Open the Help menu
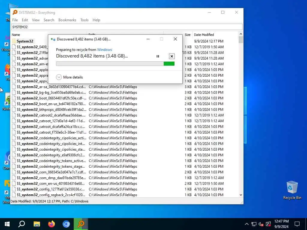 click(96, 20)
